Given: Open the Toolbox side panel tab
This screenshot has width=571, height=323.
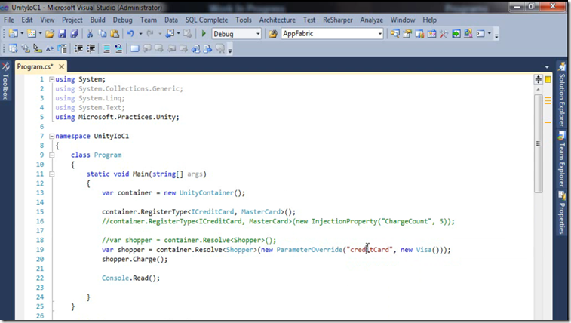Looking at the screenshot, I should (5, 82).
